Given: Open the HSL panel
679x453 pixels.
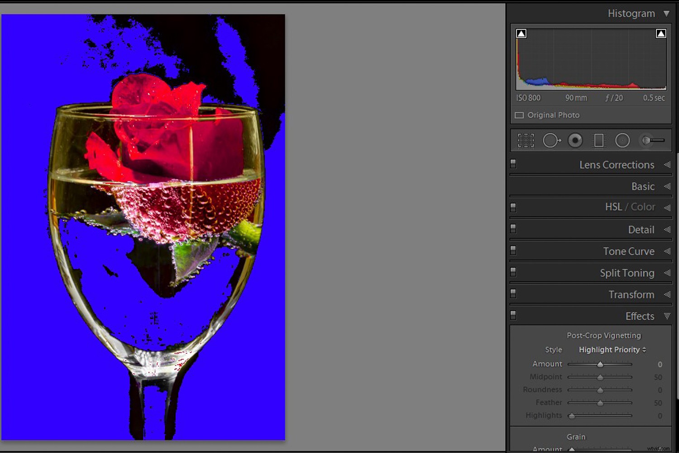Looking at the screenshot, I should pos(613,207).
